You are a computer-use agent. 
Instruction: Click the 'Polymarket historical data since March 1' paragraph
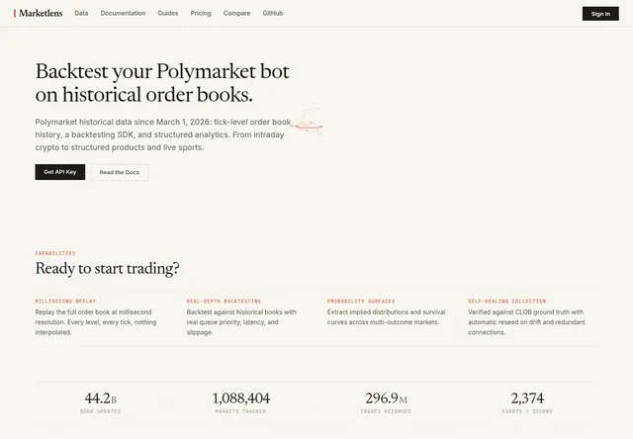click(x=163, y=134)
